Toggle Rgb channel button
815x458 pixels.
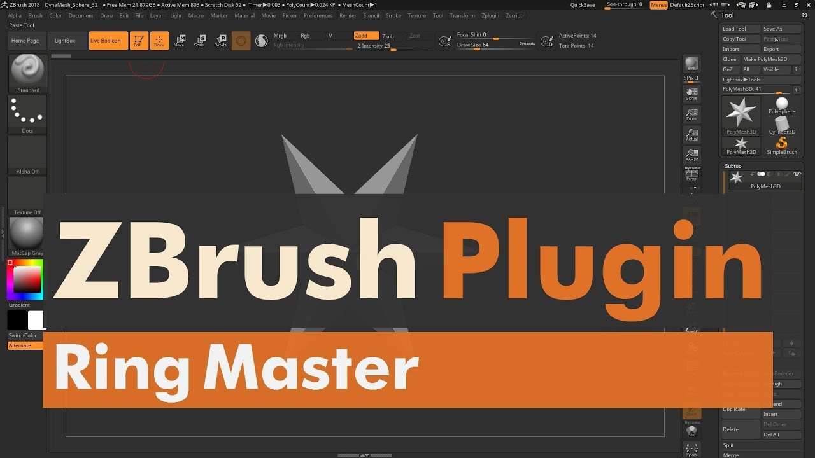coord(306,36)
